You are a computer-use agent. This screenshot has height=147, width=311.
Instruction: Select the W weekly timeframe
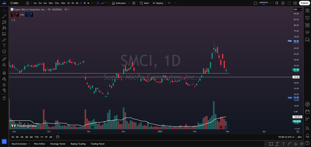tap(84, 3)
